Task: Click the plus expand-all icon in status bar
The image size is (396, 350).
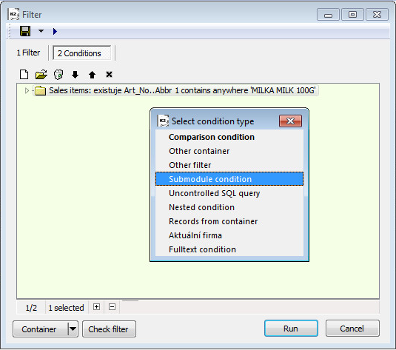Action: (96, 307)
